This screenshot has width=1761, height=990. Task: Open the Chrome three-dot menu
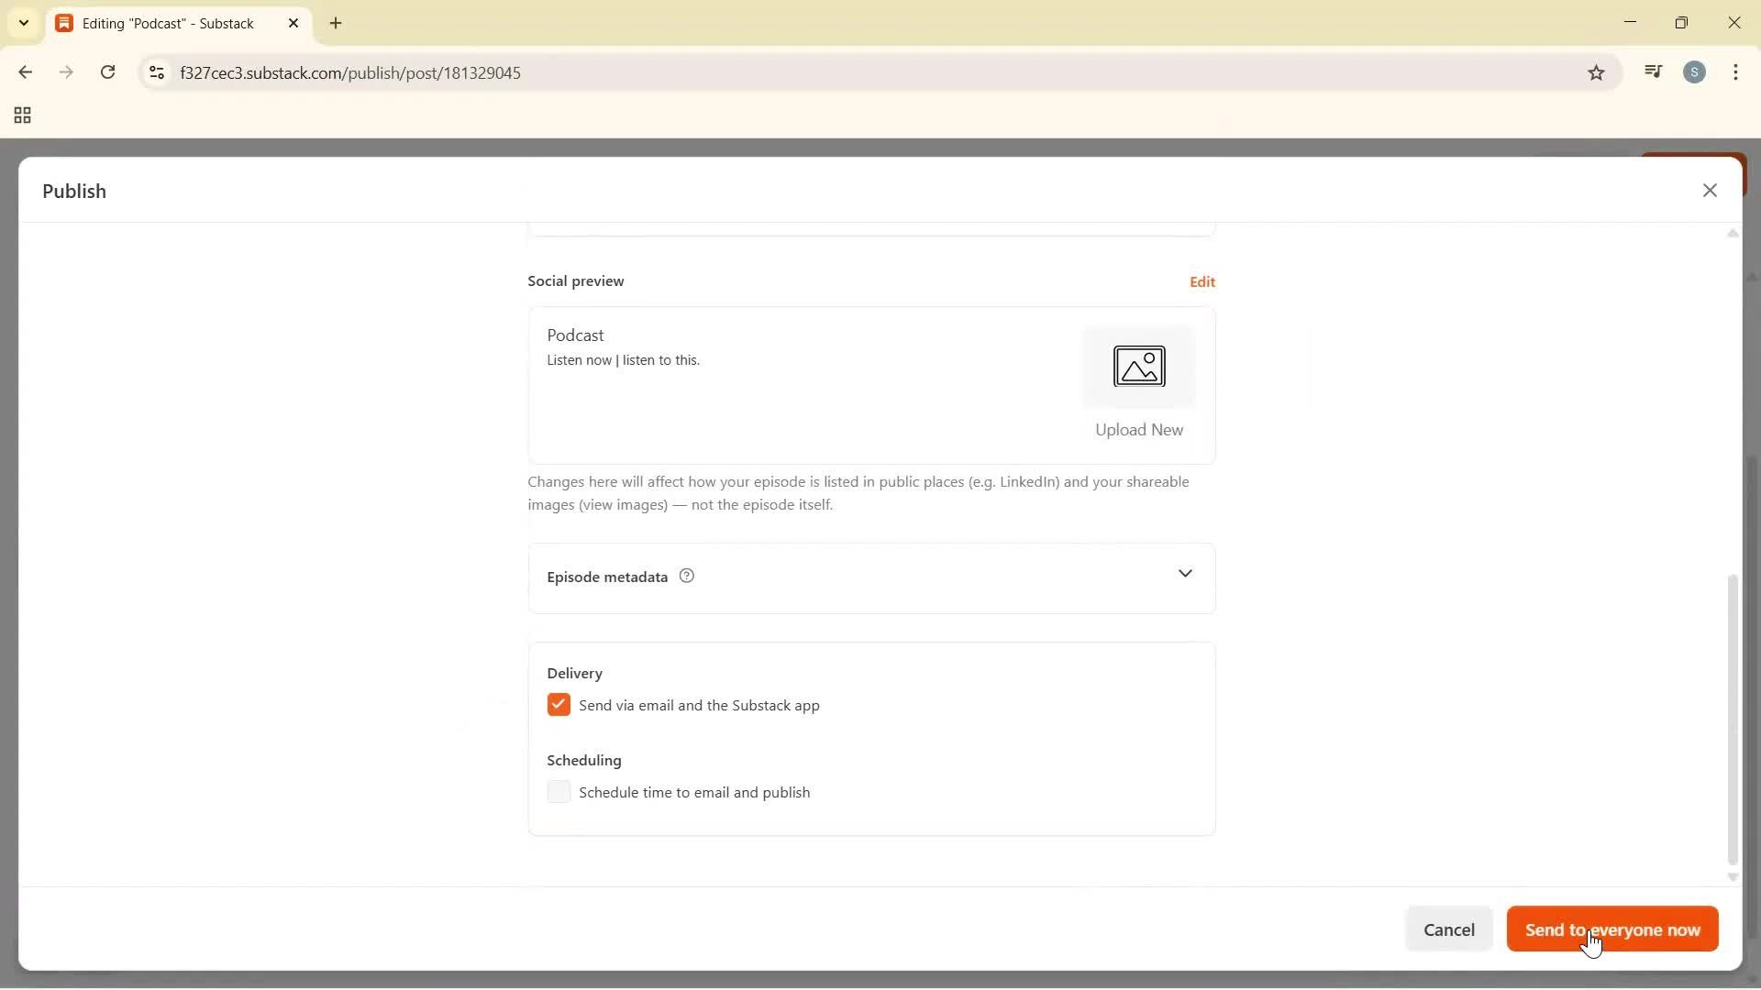click(x=1736, y=72)
